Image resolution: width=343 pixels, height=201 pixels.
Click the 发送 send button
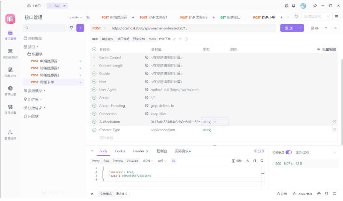(x=289, y=28)
